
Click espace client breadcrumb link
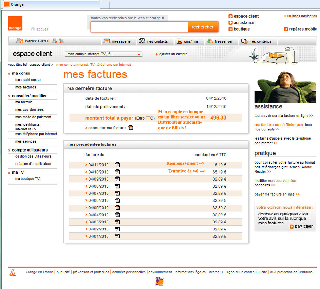coord(40,65)
